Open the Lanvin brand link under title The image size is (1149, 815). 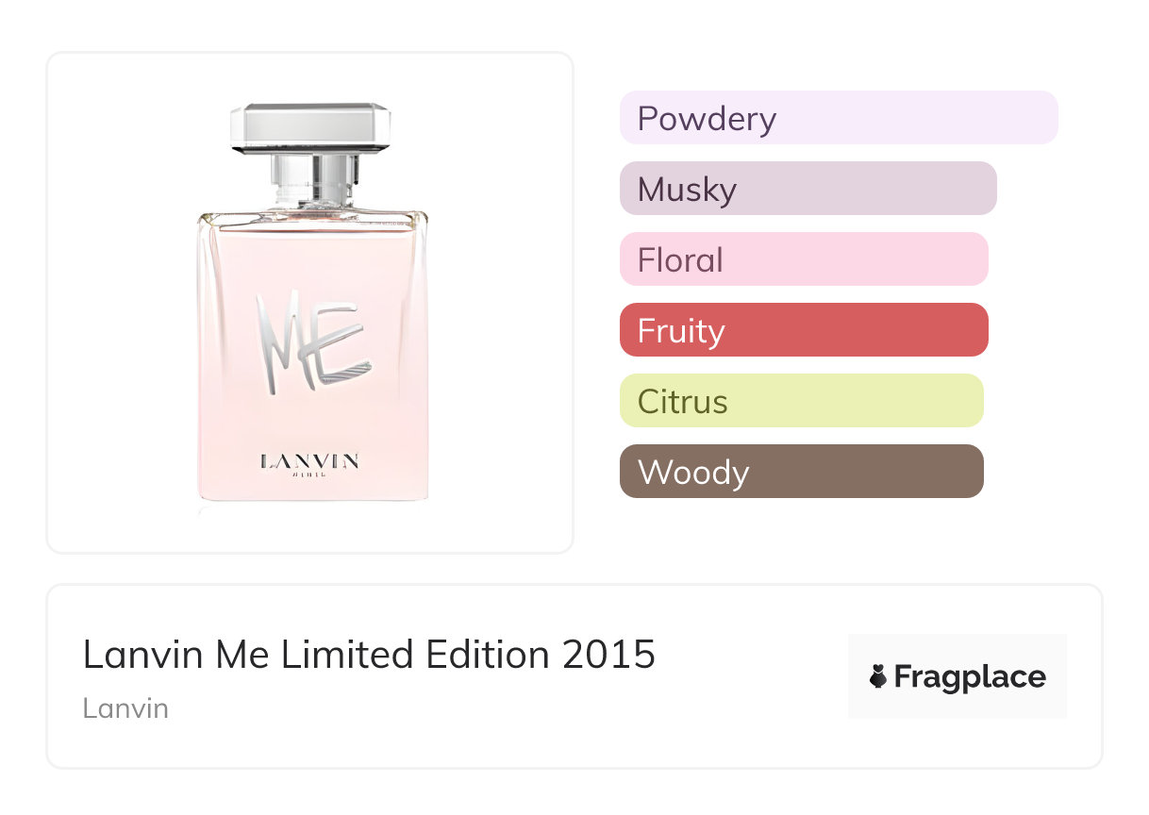coord(125,708)
